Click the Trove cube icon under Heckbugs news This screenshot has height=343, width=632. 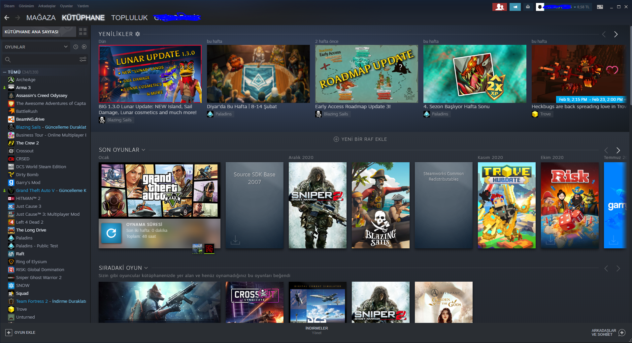tap(535, 114)
